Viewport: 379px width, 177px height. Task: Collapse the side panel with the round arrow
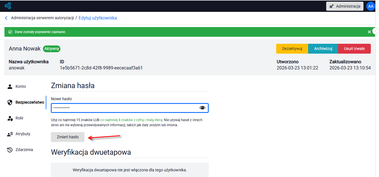(x=376, y=31)
